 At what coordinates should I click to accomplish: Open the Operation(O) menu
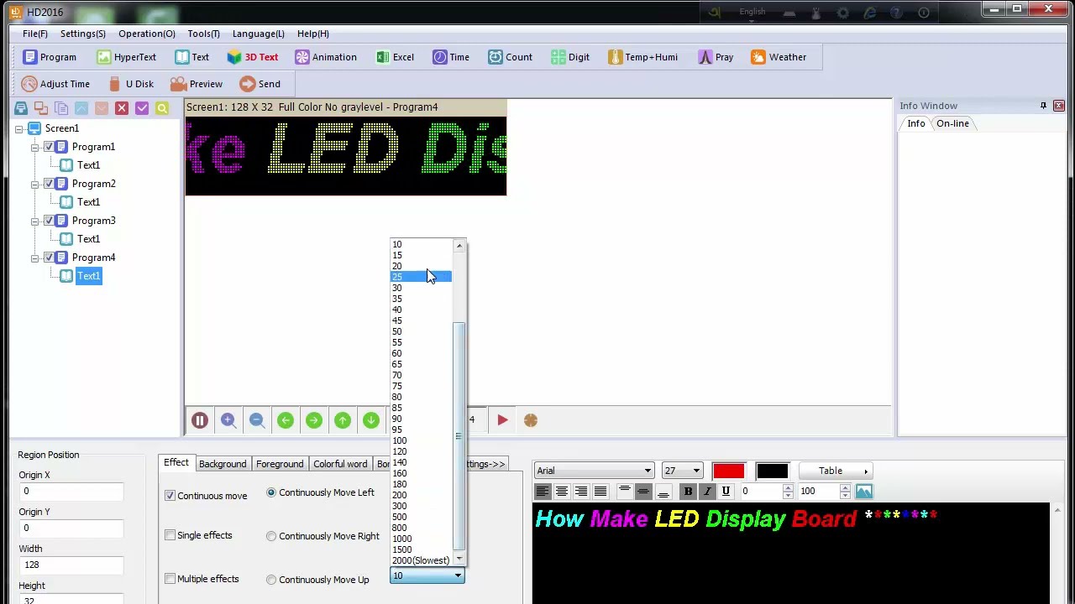pyautogui.click(x=147, y=34)
